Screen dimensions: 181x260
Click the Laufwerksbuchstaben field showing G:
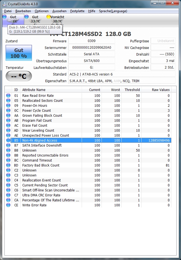(92, 67)
